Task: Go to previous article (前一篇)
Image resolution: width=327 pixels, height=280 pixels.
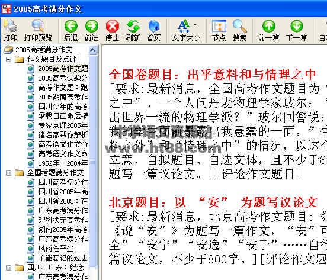Action: 268,30
